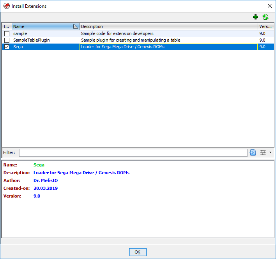The height and width of the screenshot is (259, 276).
Task: Click the Ghidra dragon icon in title bar
Action: (7, 6)
